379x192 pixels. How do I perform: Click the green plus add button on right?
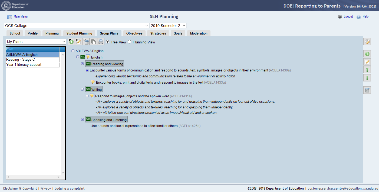click(367, 54)
